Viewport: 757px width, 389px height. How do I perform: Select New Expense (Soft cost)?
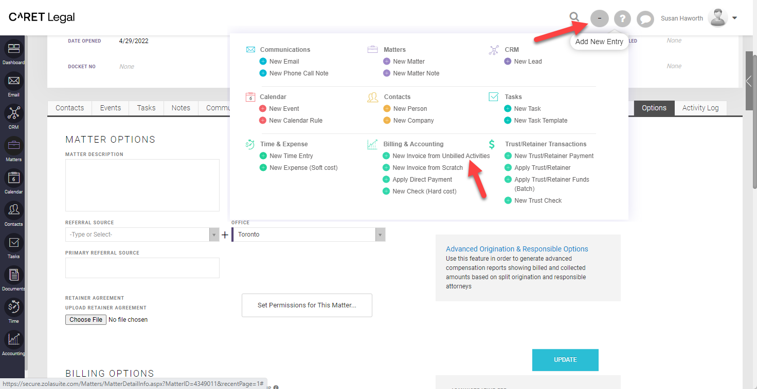point(303,168)
